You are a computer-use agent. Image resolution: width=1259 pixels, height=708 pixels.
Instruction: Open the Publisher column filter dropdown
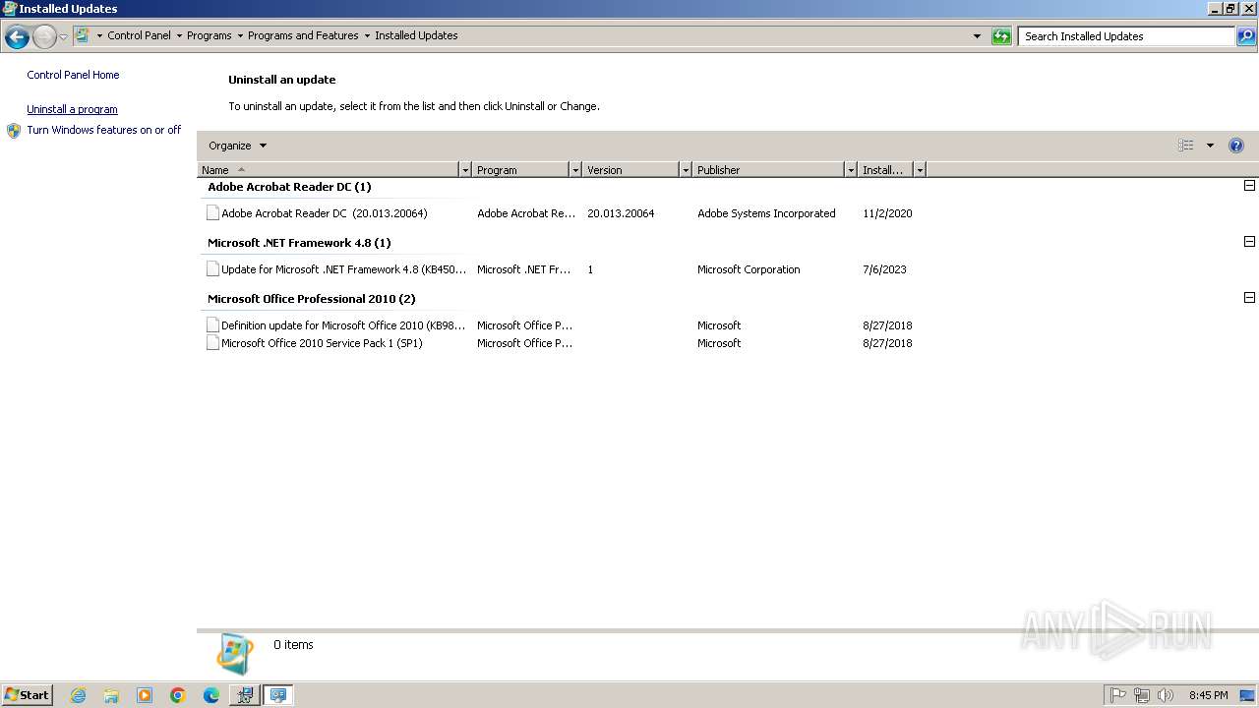(851, 170)
